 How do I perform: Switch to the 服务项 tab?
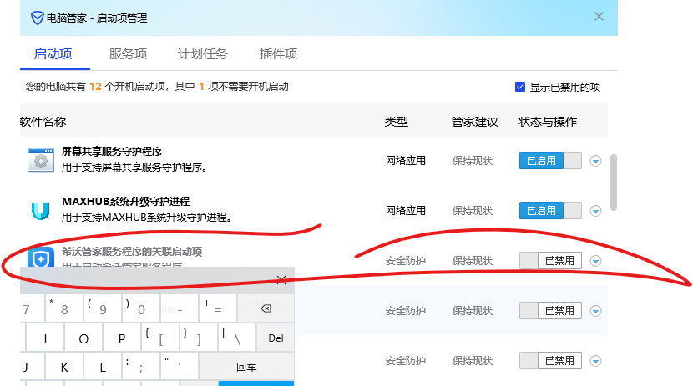(x=128, y=54)
